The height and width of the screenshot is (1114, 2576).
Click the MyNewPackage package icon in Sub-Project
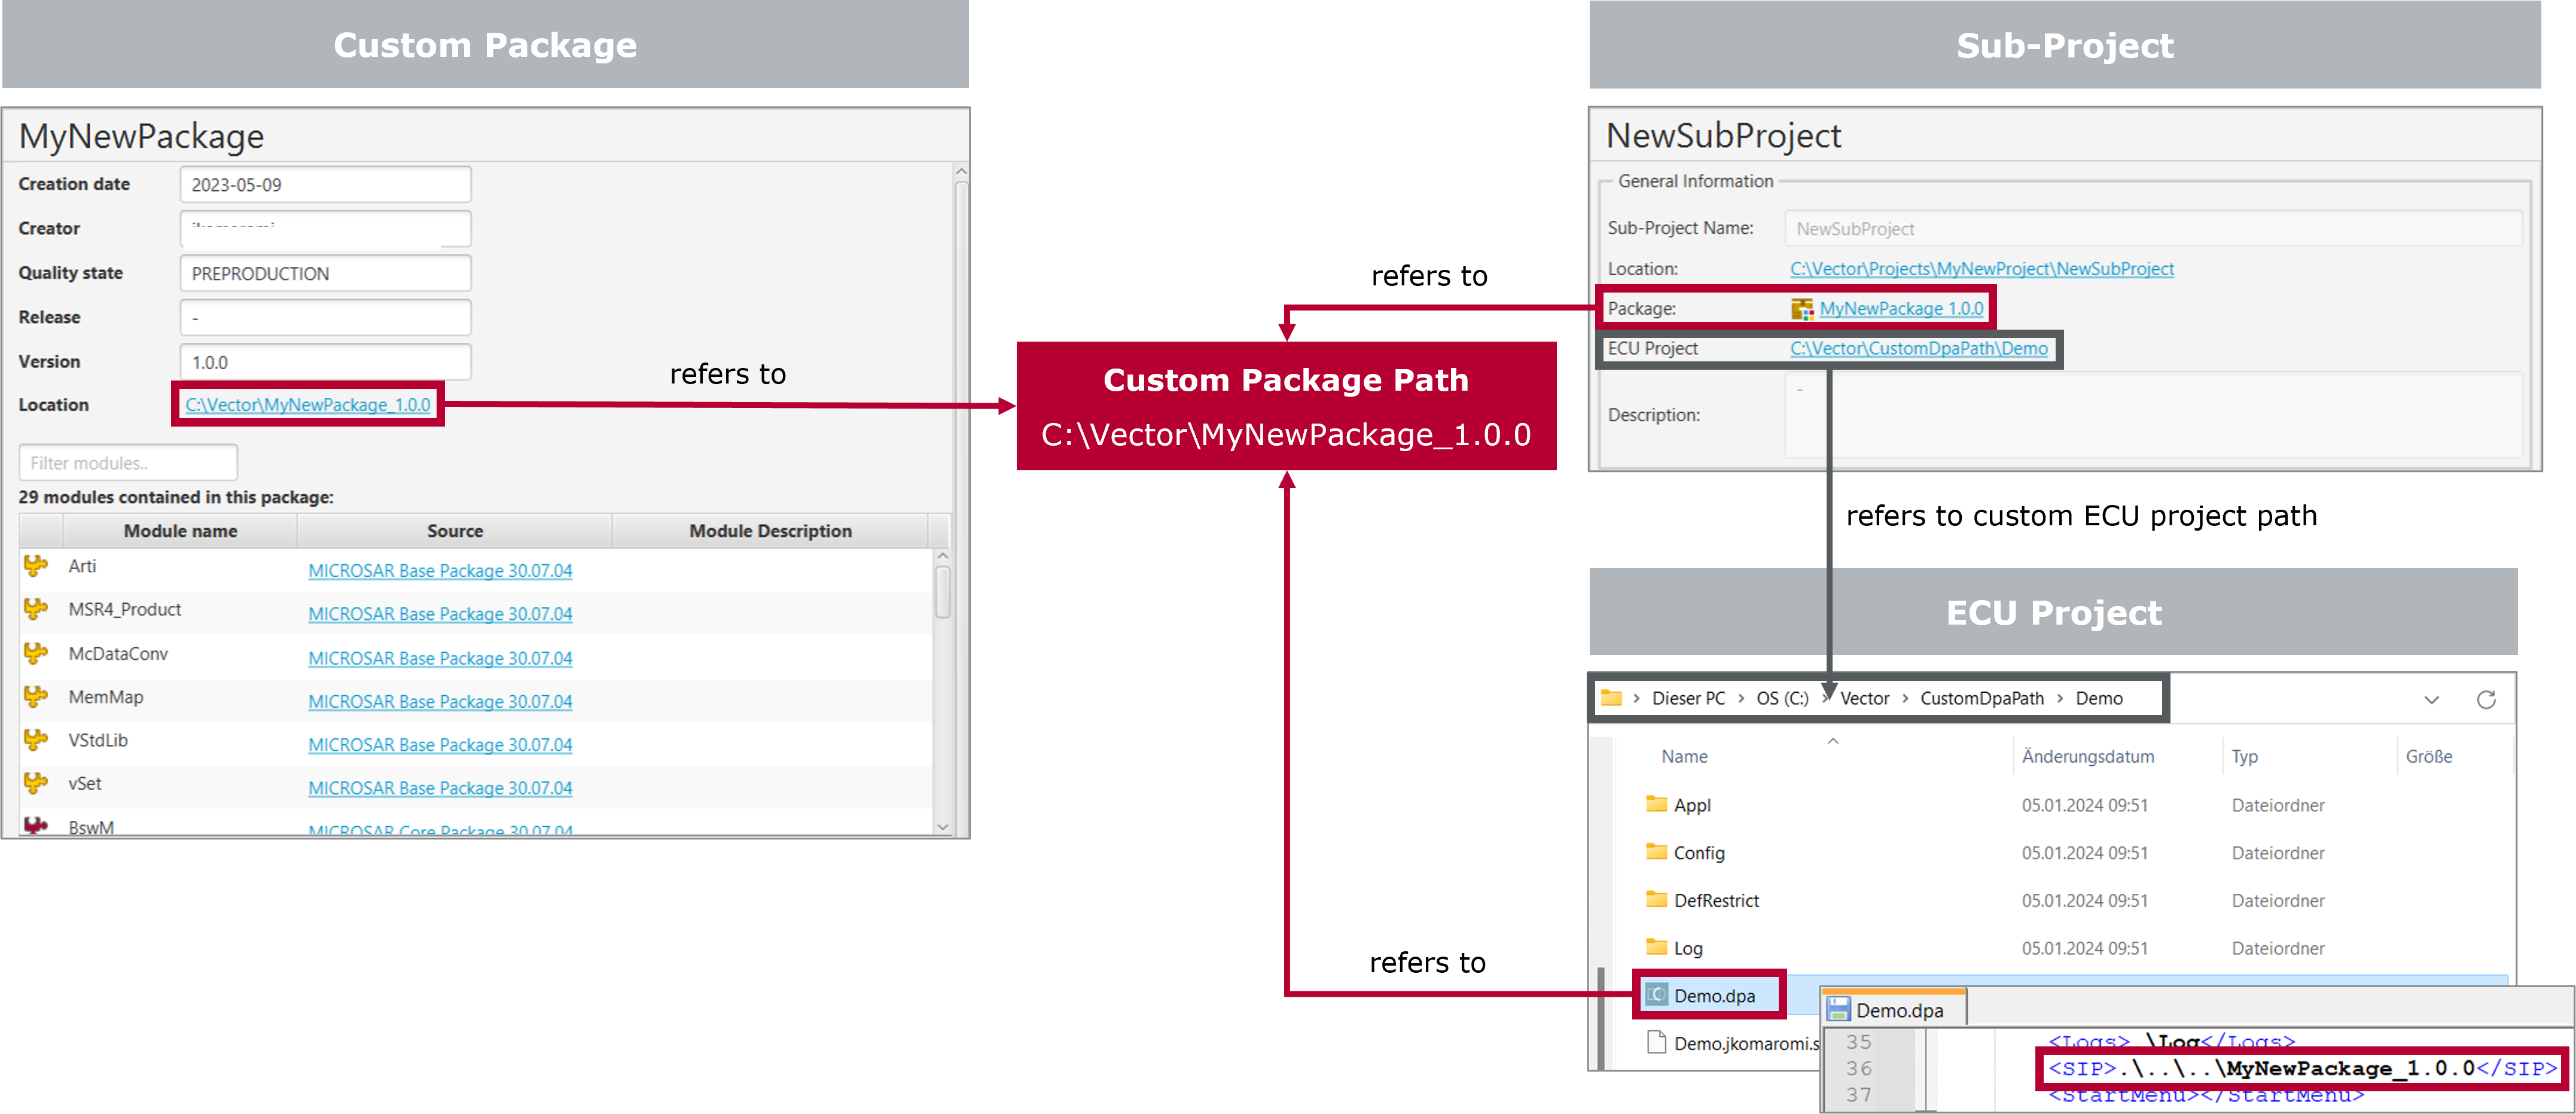[x=1802, y=309]
